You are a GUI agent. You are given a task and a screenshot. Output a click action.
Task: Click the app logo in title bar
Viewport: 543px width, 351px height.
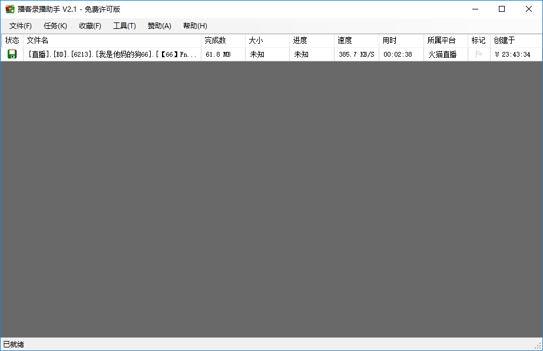pyautogui.click(x=9, y=9)
